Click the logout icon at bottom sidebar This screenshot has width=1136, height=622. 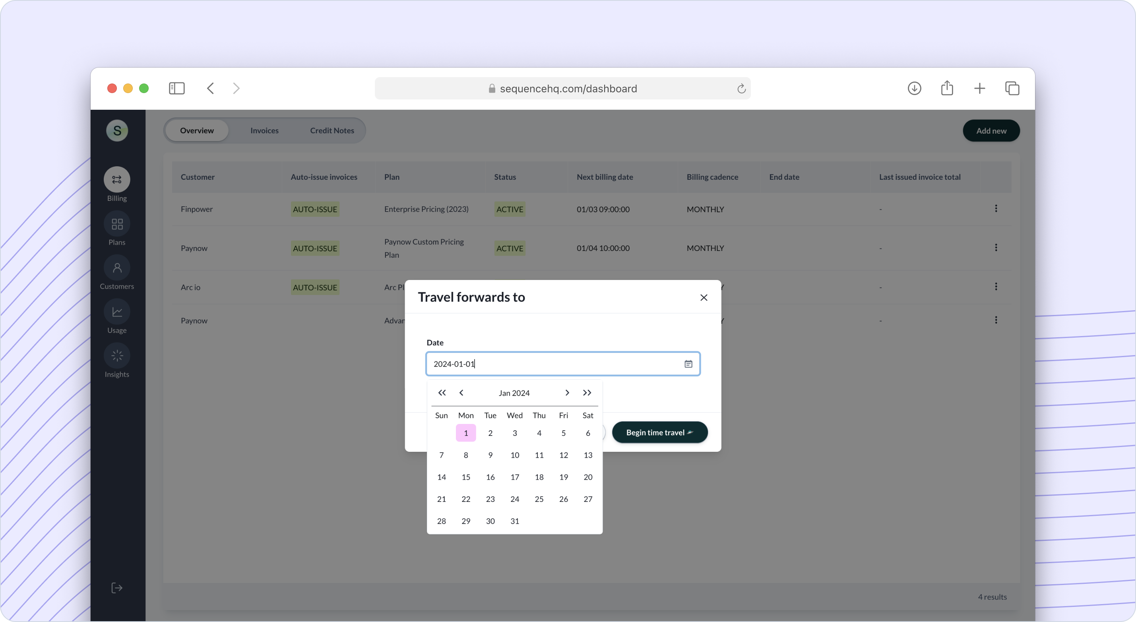point(117,587)
